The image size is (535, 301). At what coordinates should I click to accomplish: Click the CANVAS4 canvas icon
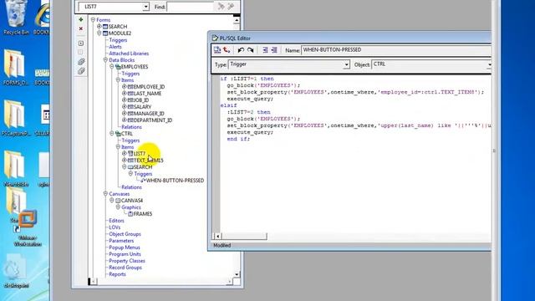click(x=118, y=201)
